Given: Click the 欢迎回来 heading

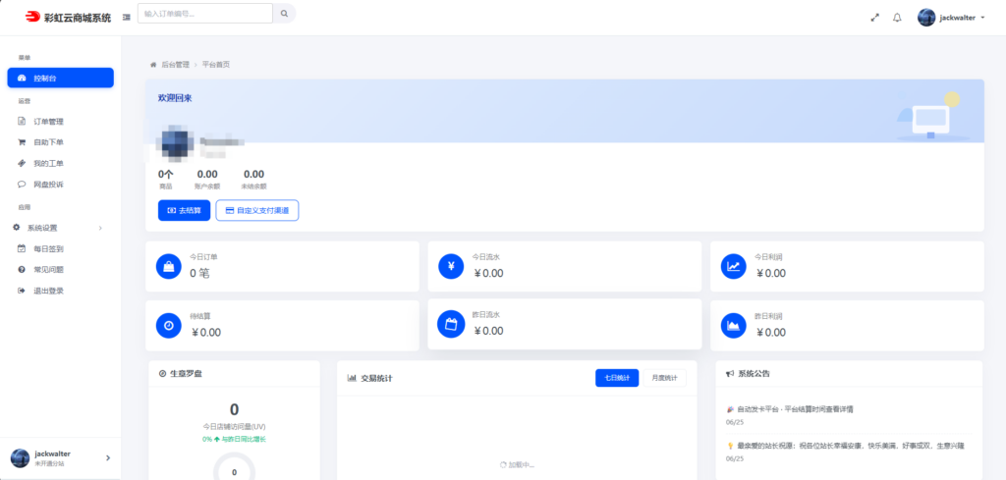Looking at the screenshot, I should point(175,98).
